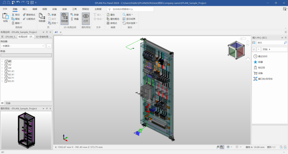The width and height of the screenshot is (288, 154).
Task: Switch to 3D 安装布局 navigator tab
Action: 43,37
